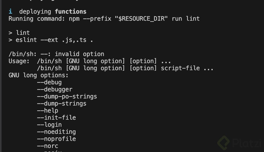264x152 pixels.
Task: Click the "--debugger" option line
Action: 55,89
